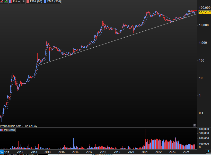Click the 100,000 price axis label

click(x=205, y=8)
